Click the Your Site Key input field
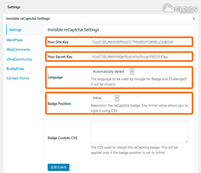Viewport: 201px width, 173px height. 139,42
